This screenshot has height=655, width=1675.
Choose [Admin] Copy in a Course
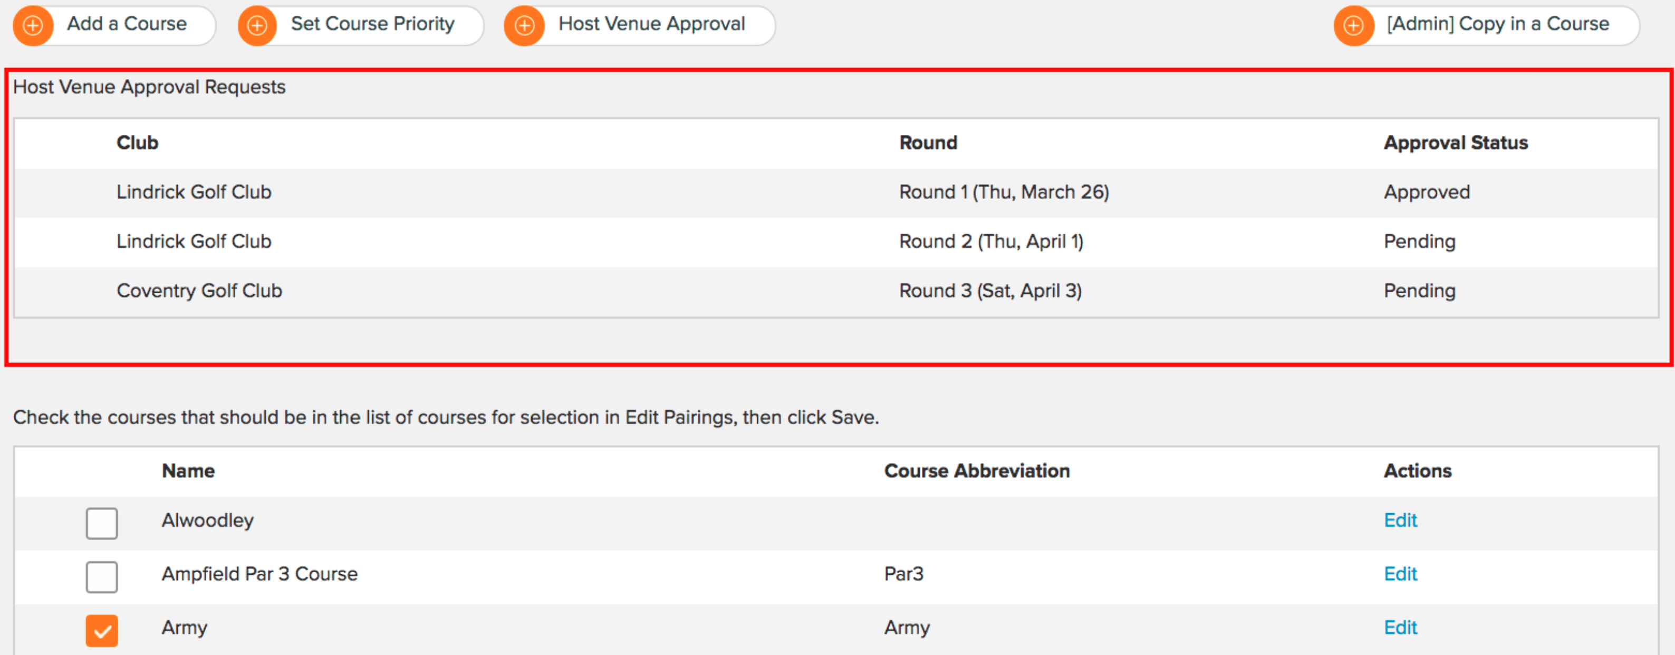click(x=1486, y=25)
